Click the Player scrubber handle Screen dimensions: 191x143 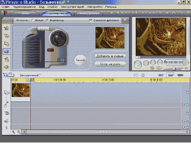138,57
